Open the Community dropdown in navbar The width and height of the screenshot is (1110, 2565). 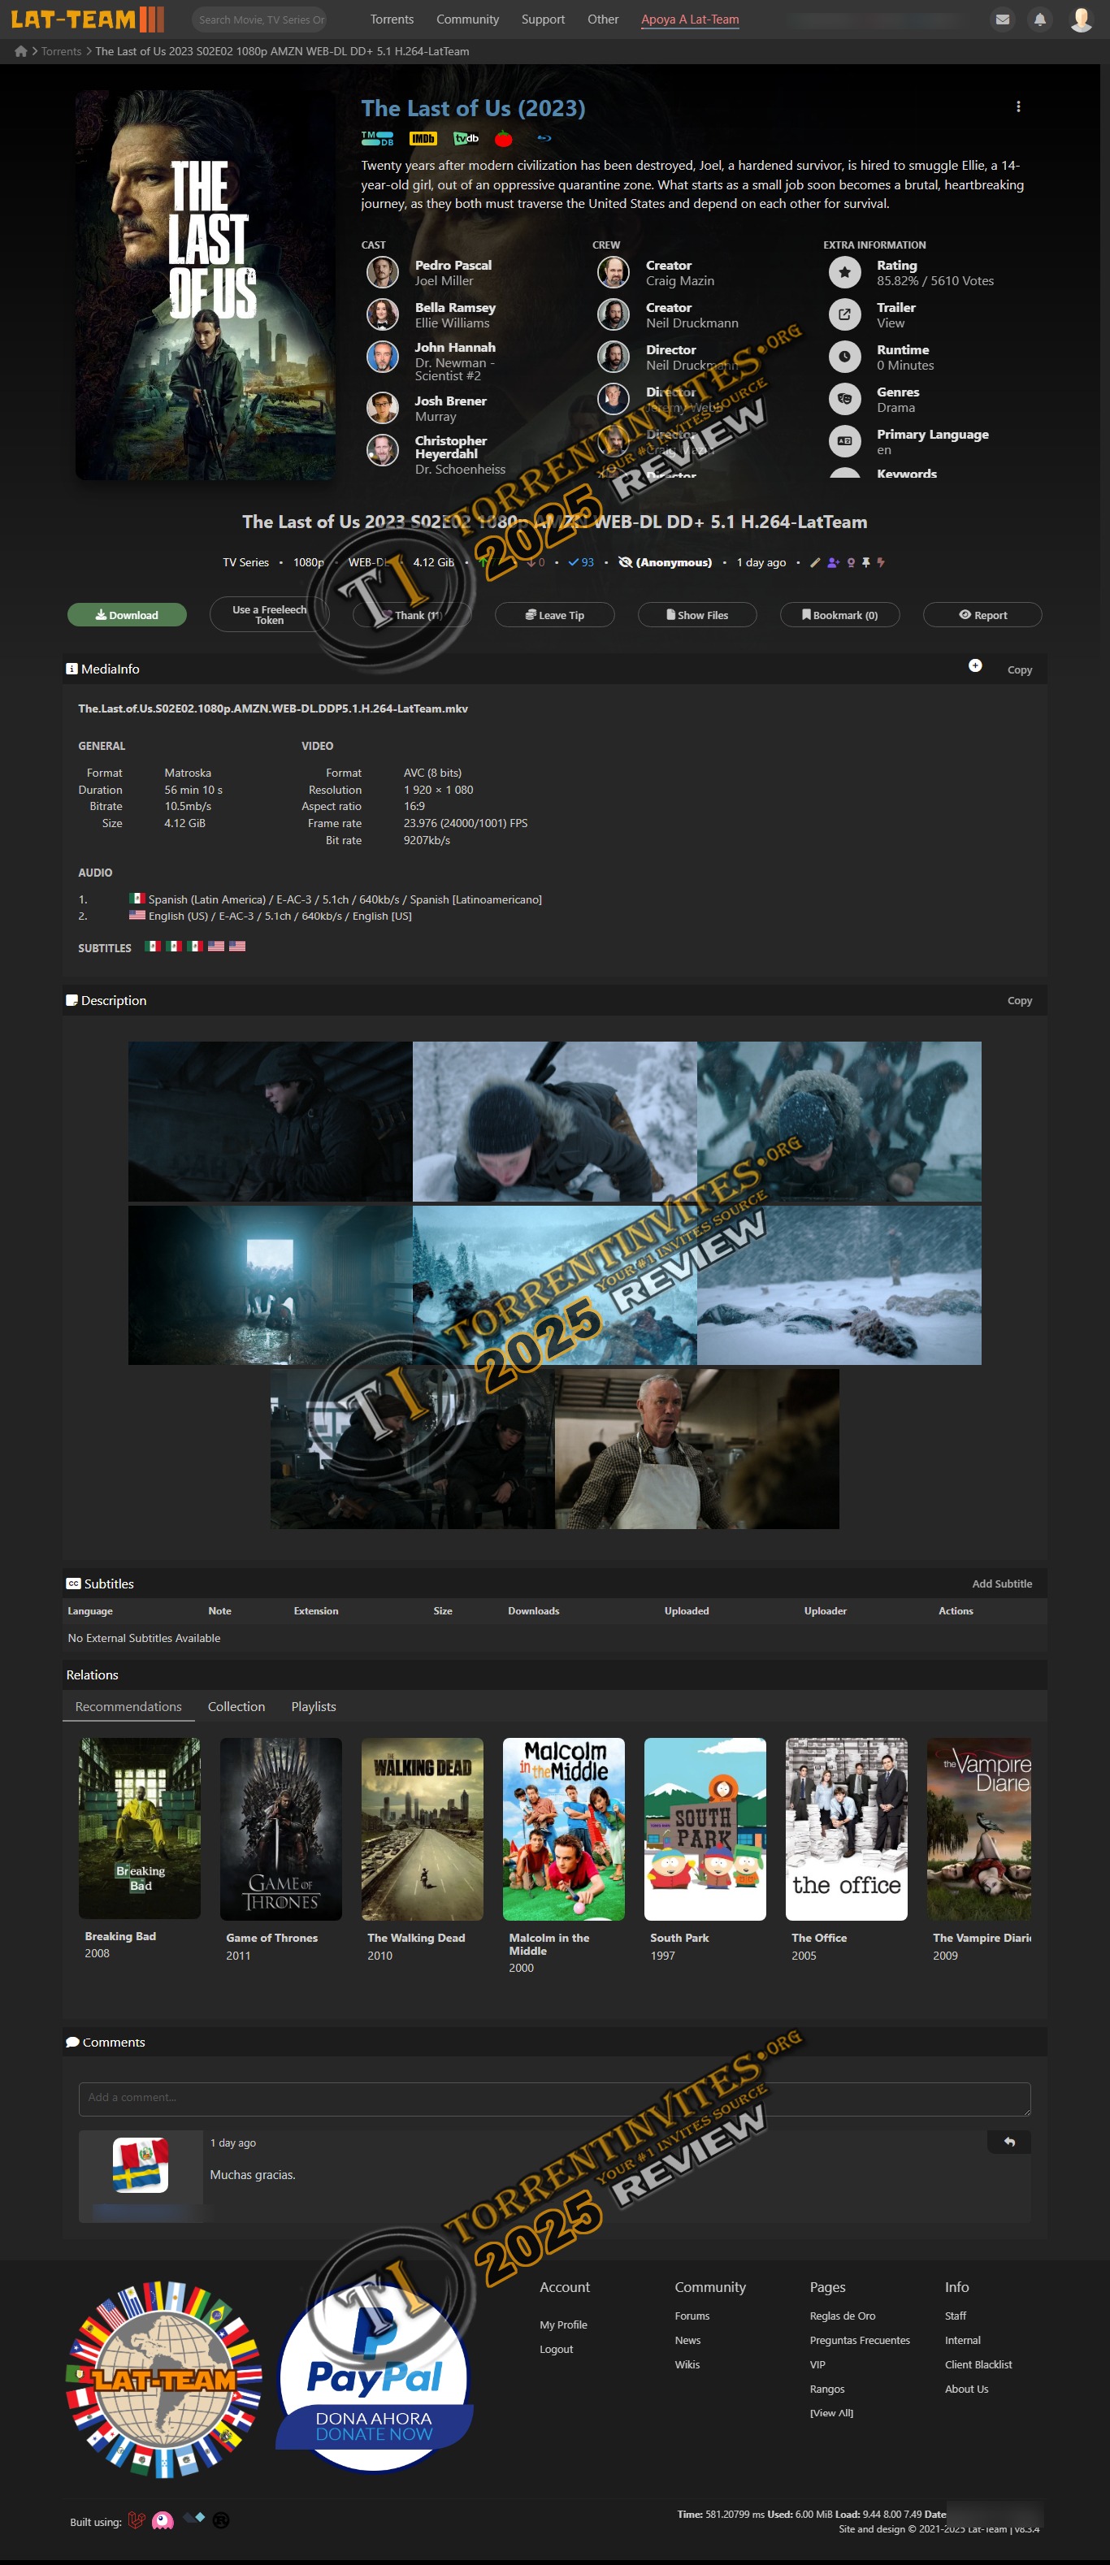click(x=467, y=19)
